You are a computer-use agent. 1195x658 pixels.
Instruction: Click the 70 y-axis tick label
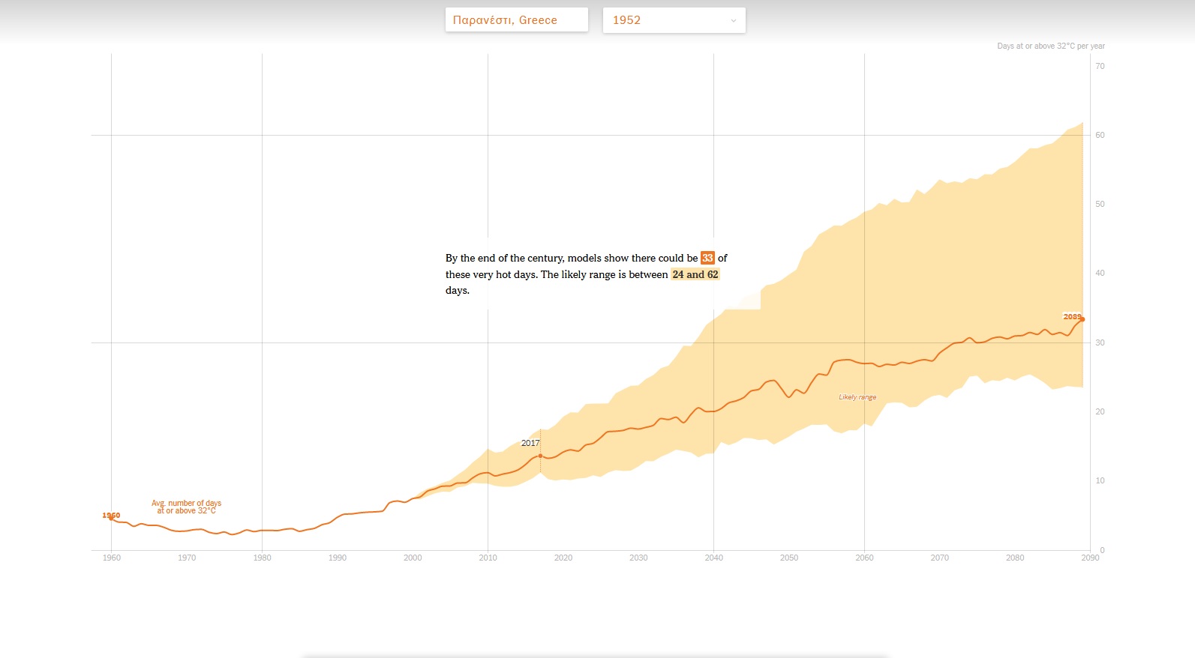[x=1100, y=66]
